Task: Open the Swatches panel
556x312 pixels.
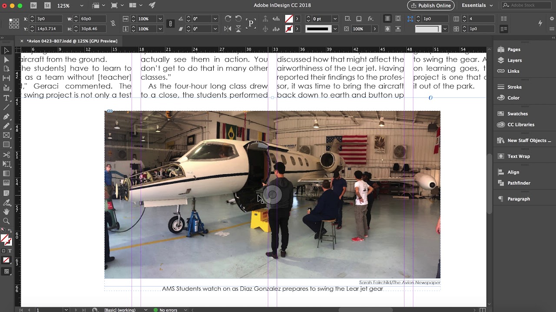Action: point(517,114)
